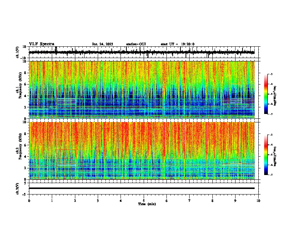291x225 pixels.
Task: Click the 'station=OUJ' label
Action: (136, 44)
